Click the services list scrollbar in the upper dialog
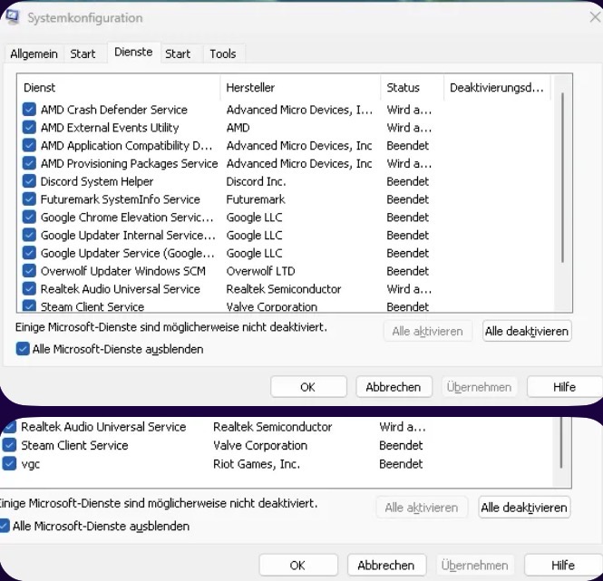The image size is (603, 581). pyautogui.click(x=562, y=177)
